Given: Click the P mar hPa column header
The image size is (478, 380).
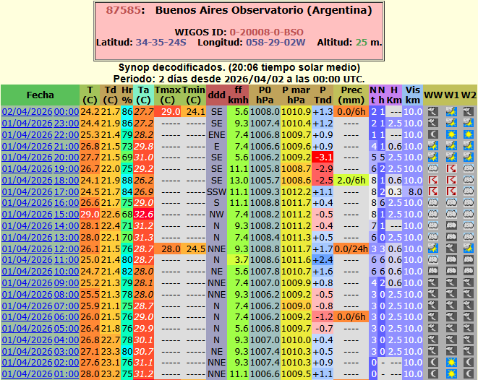Looking at the screenshot, I should click(296, 95).
